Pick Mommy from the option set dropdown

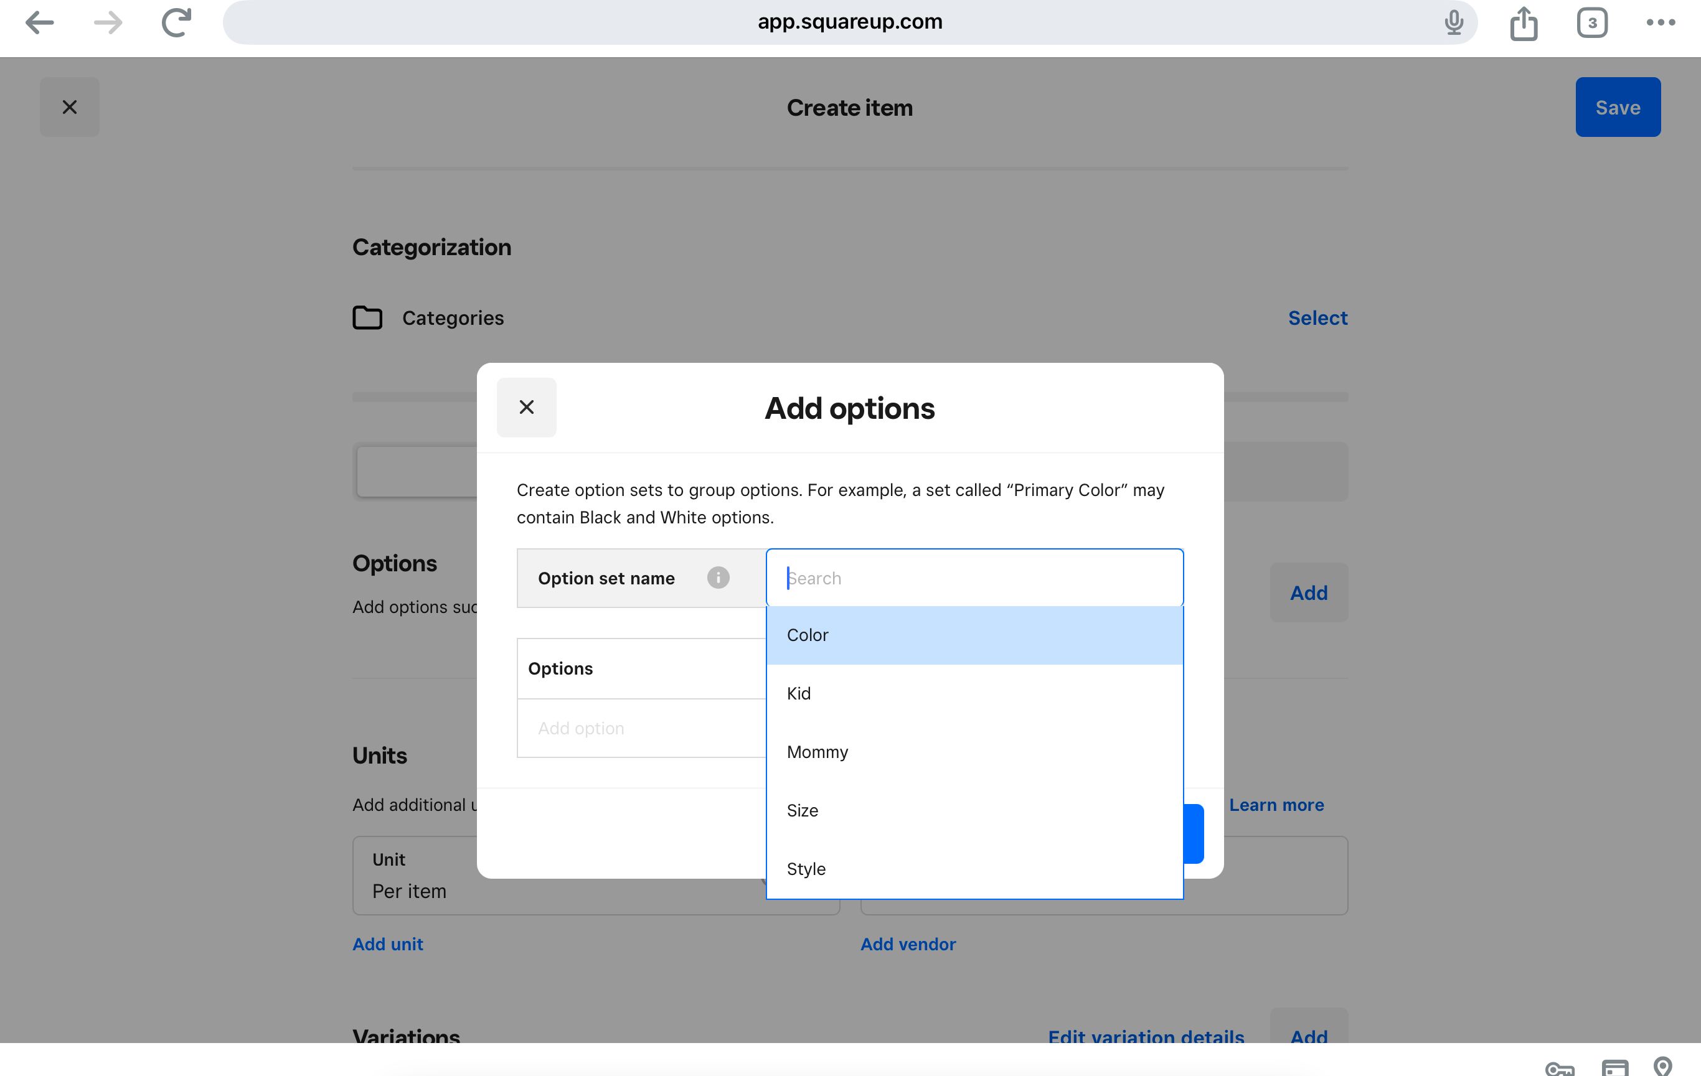tap(975, 752)
